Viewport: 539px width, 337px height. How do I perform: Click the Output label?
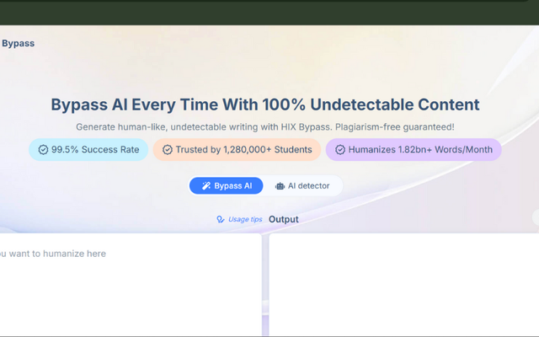click(284, 219)
